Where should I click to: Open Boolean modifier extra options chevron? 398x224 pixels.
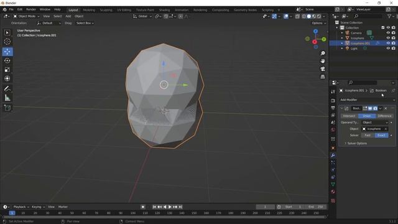coord(380,108)
